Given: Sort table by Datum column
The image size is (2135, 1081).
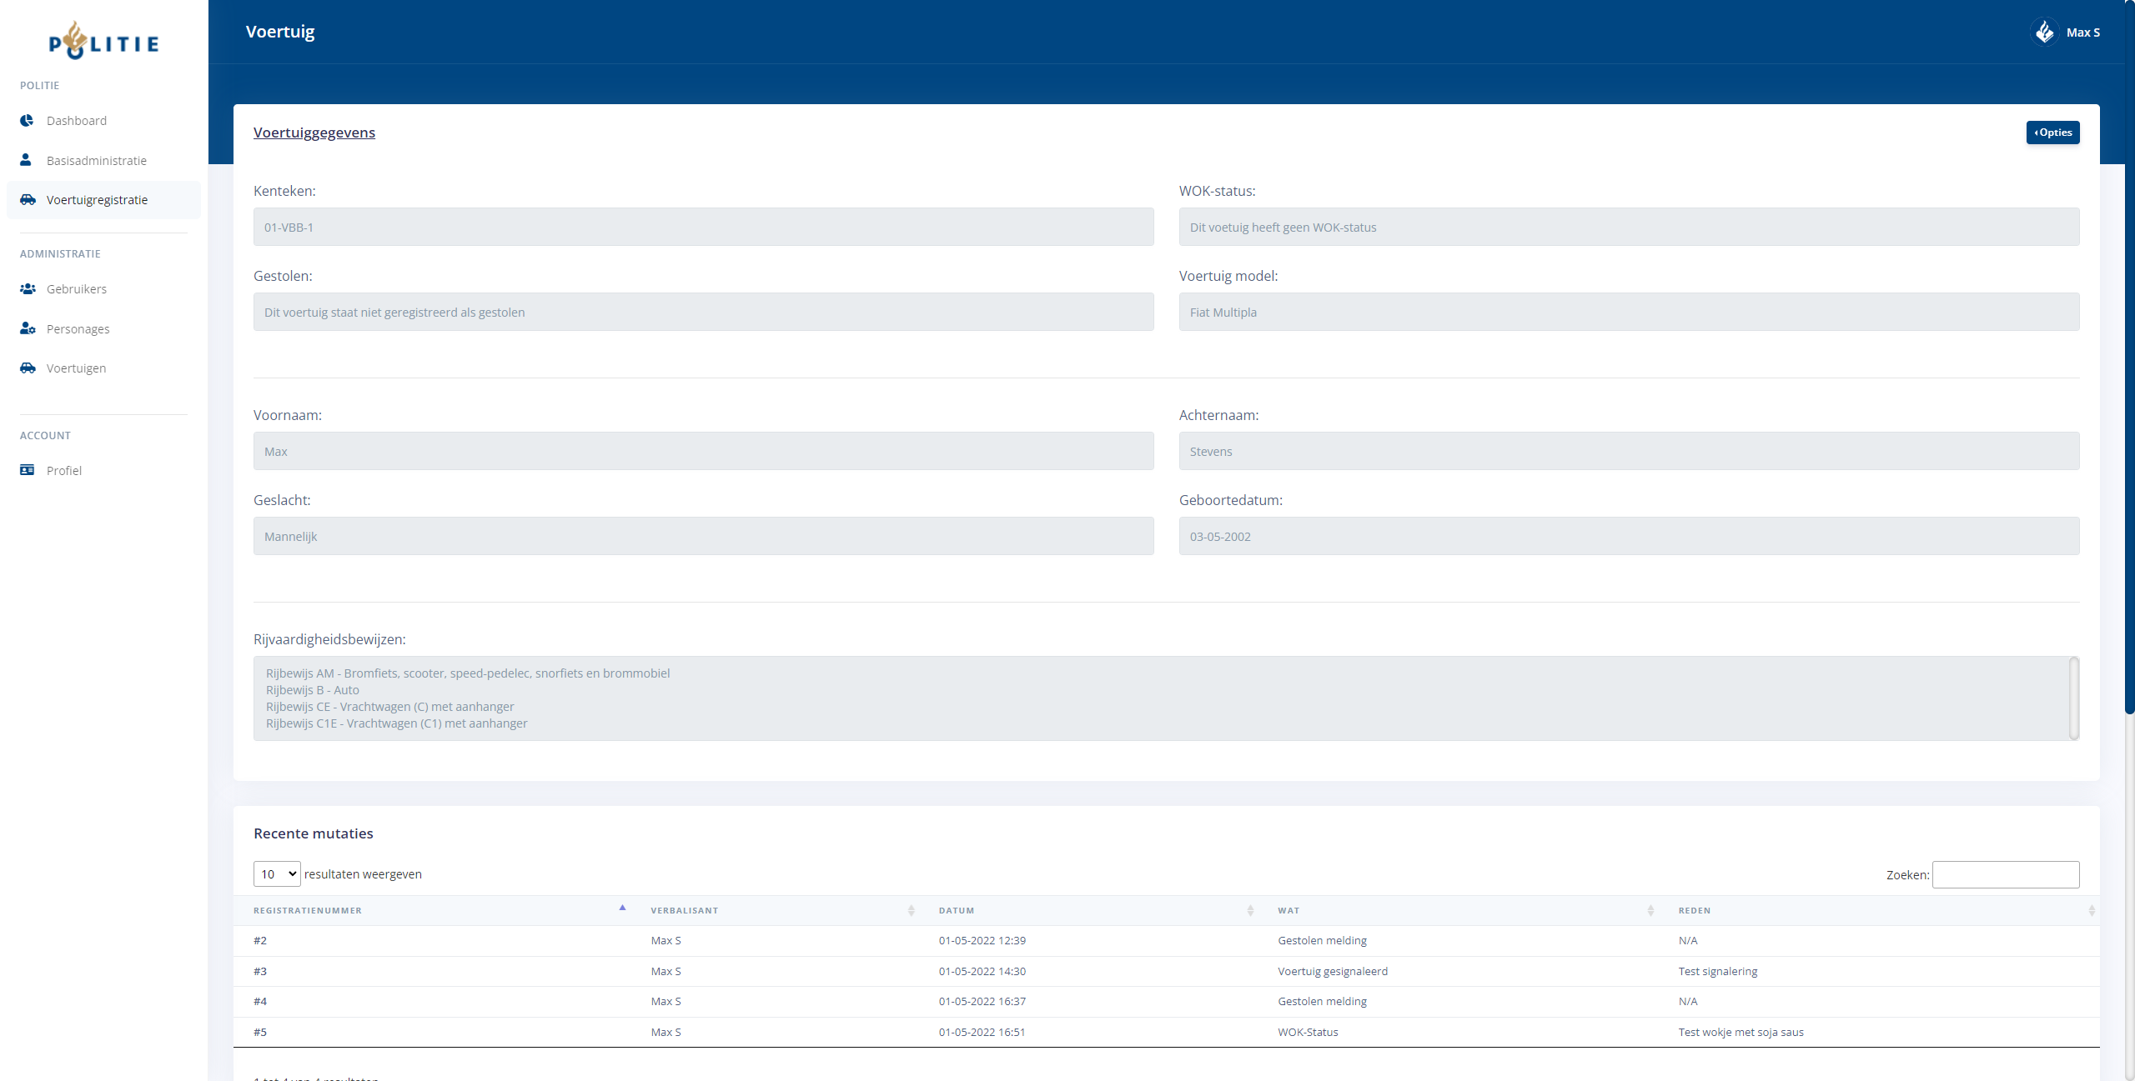Looking at the screenshot, I should (956, 910).
